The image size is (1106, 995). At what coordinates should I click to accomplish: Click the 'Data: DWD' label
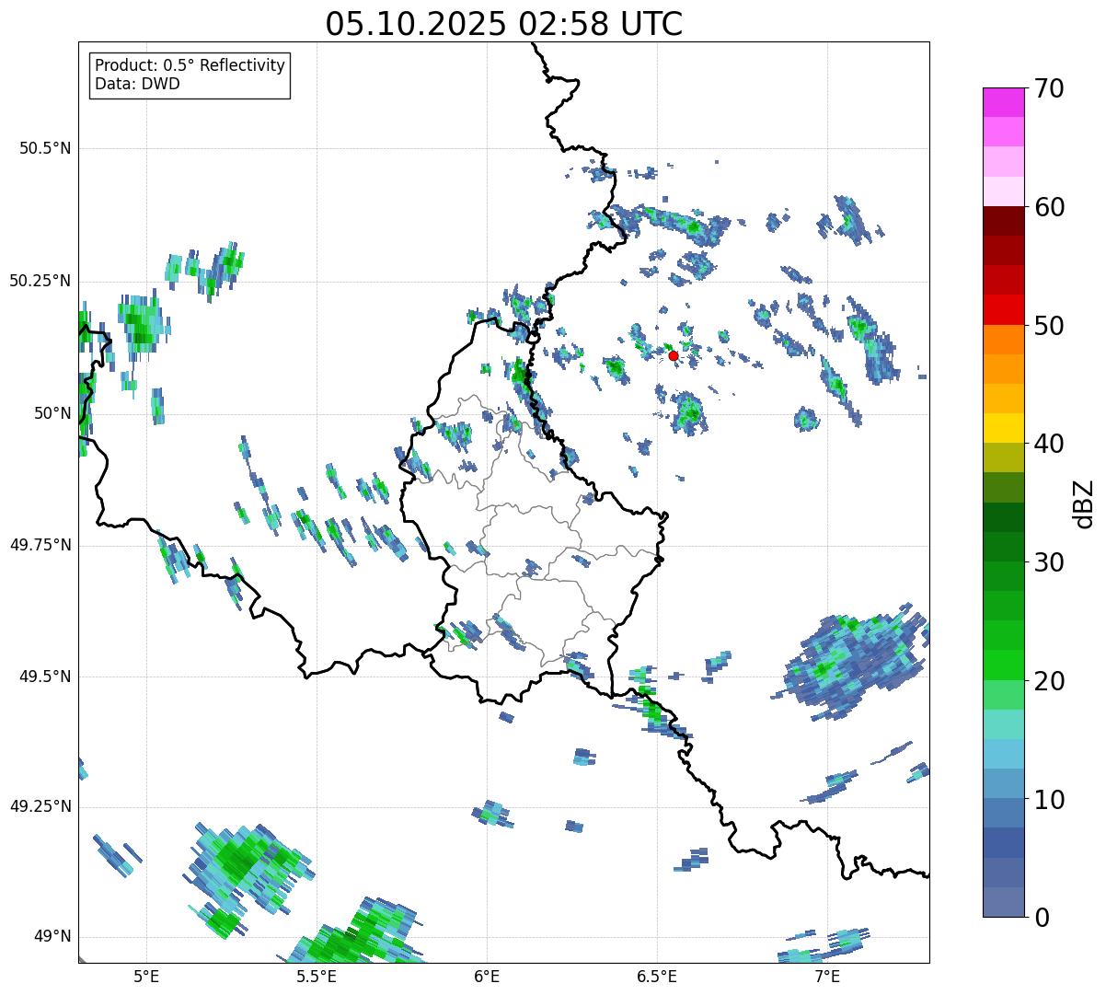137,84
